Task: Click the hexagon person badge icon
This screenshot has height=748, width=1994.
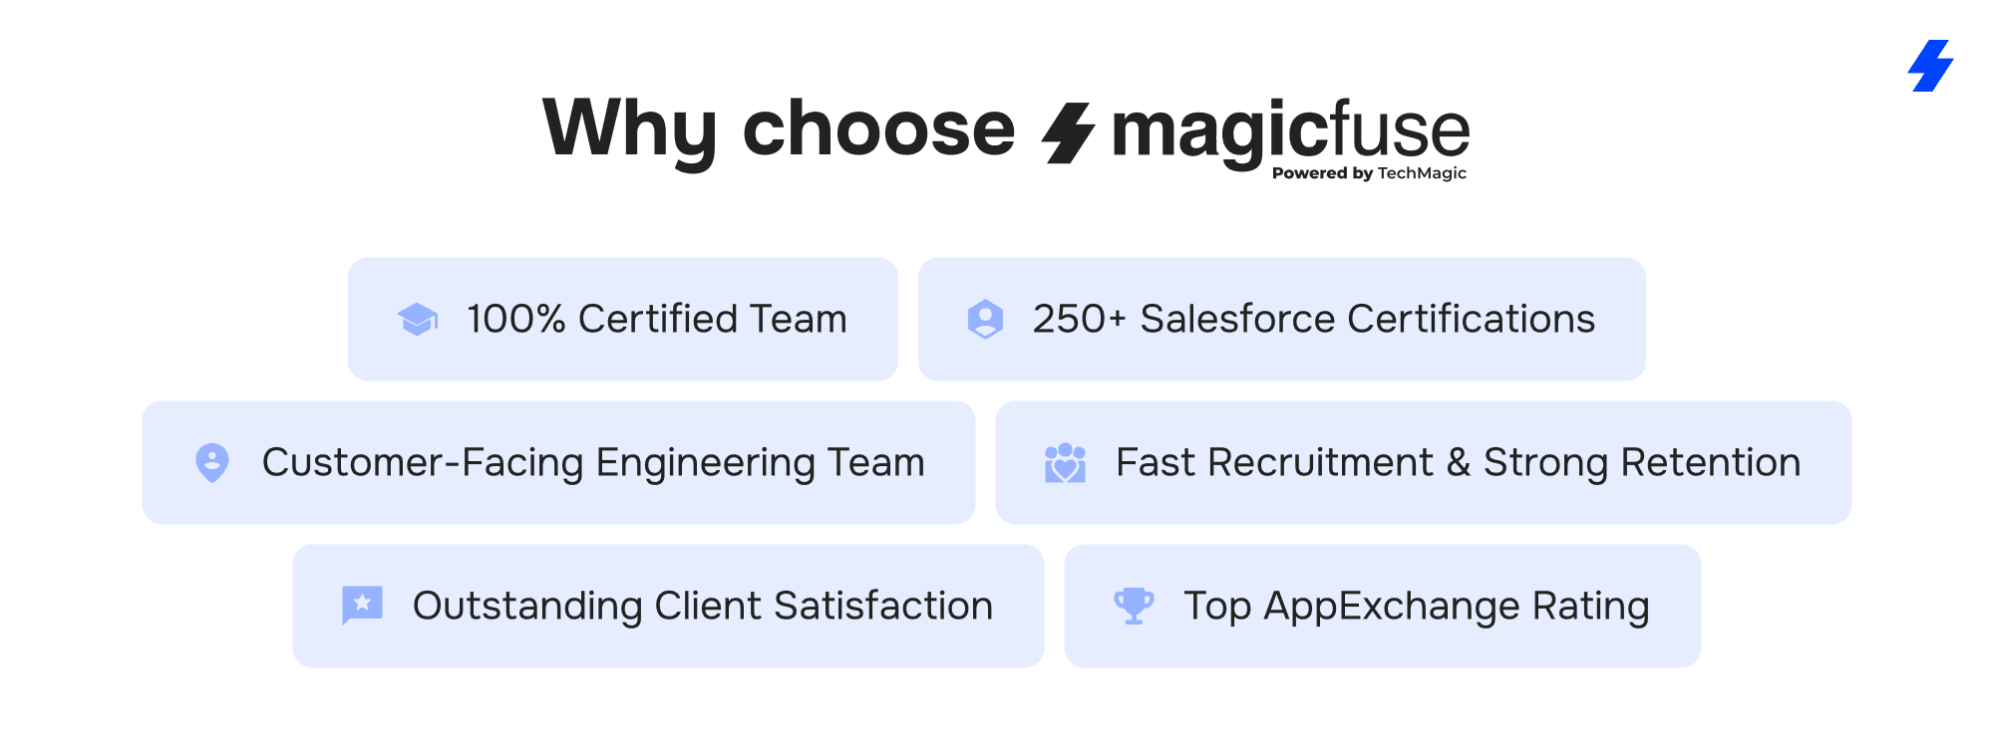Action: tap(985, 320)
